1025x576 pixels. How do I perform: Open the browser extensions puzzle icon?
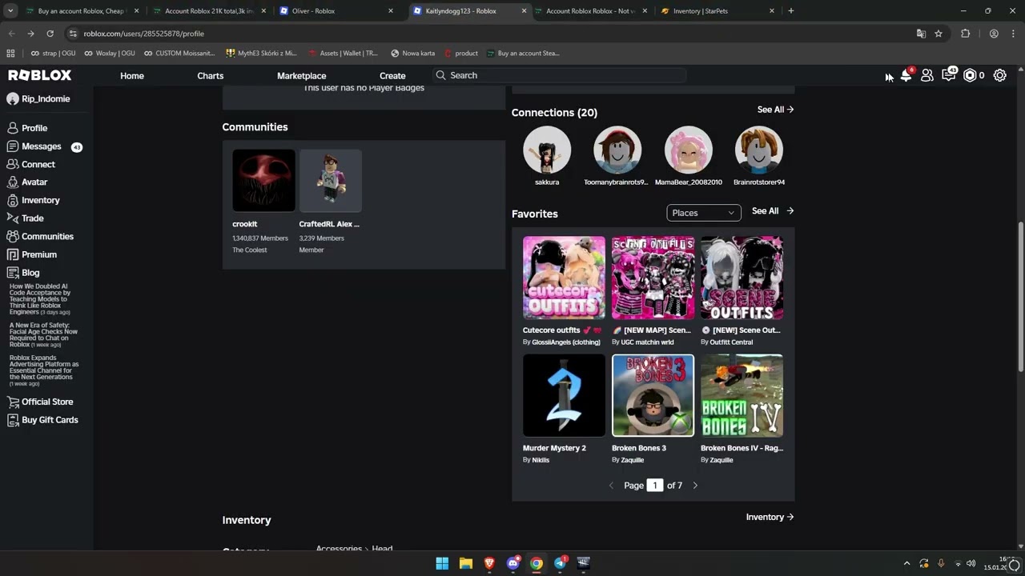coord(965,34)
